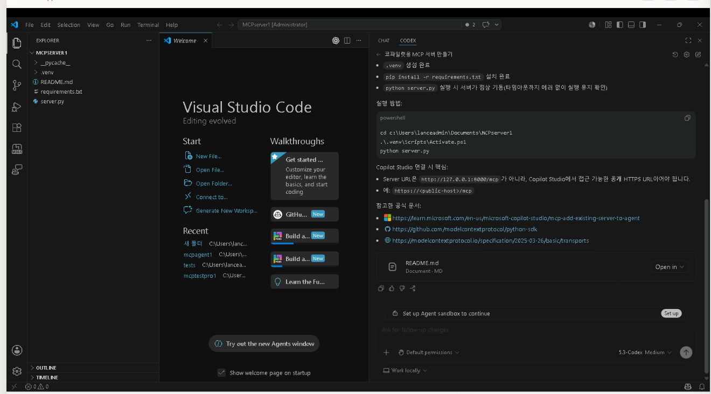Select the Welcome editor tab

186,40
